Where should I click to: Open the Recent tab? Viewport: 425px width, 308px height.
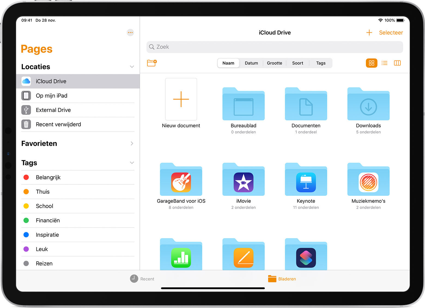(x=142, y=279)
